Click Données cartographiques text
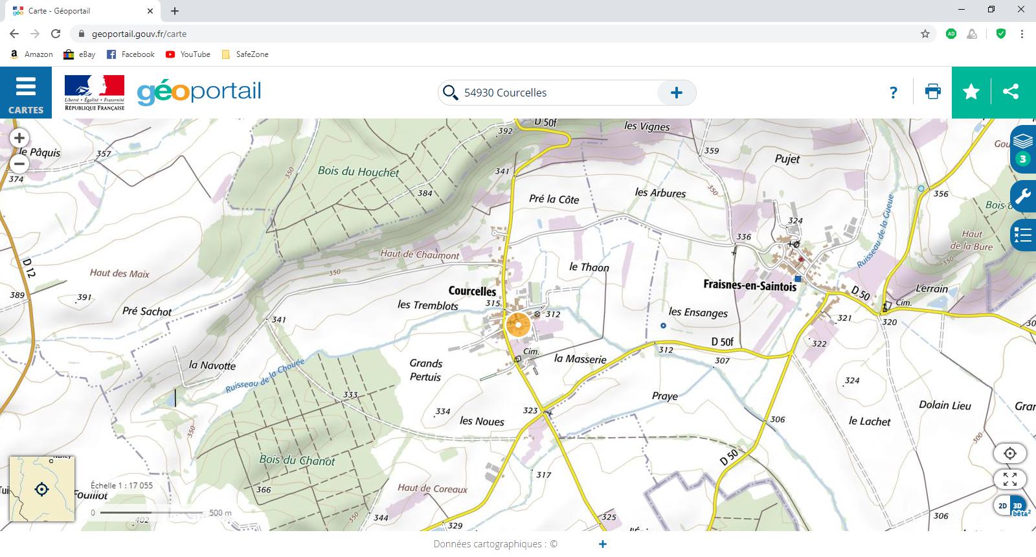 pos(495,544)
